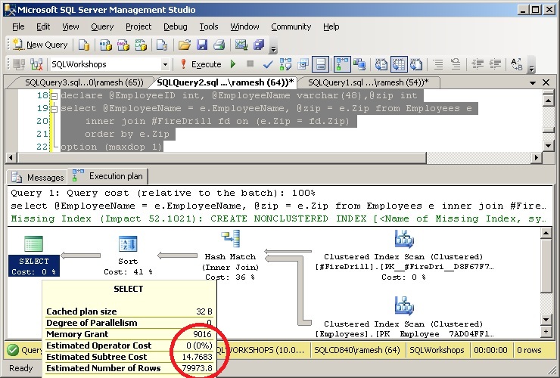Open the Window menu
This screenshot has width=560, height=378.
(244, 26)
